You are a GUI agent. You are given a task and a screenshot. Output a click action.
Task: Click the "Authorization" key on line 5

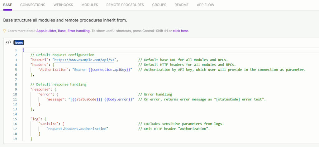pyautogui.click(x=53, y=70)
